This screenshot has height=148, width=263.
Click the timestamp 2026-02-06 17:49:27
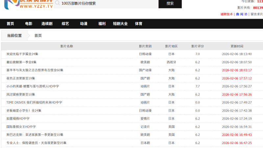point(237,102)
